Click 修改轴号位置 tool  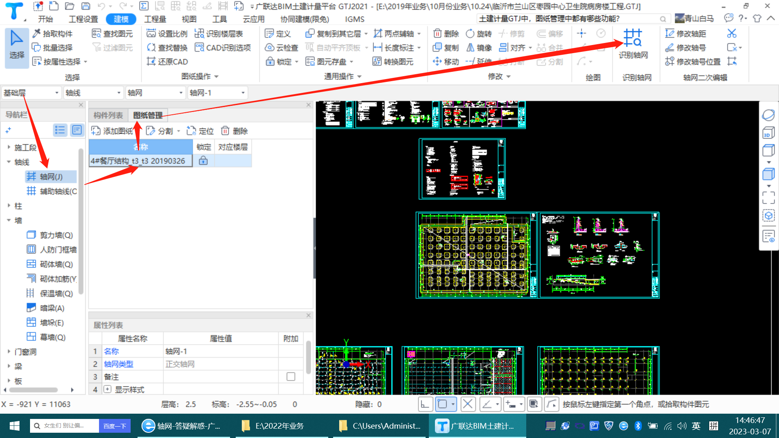point(693,62)
